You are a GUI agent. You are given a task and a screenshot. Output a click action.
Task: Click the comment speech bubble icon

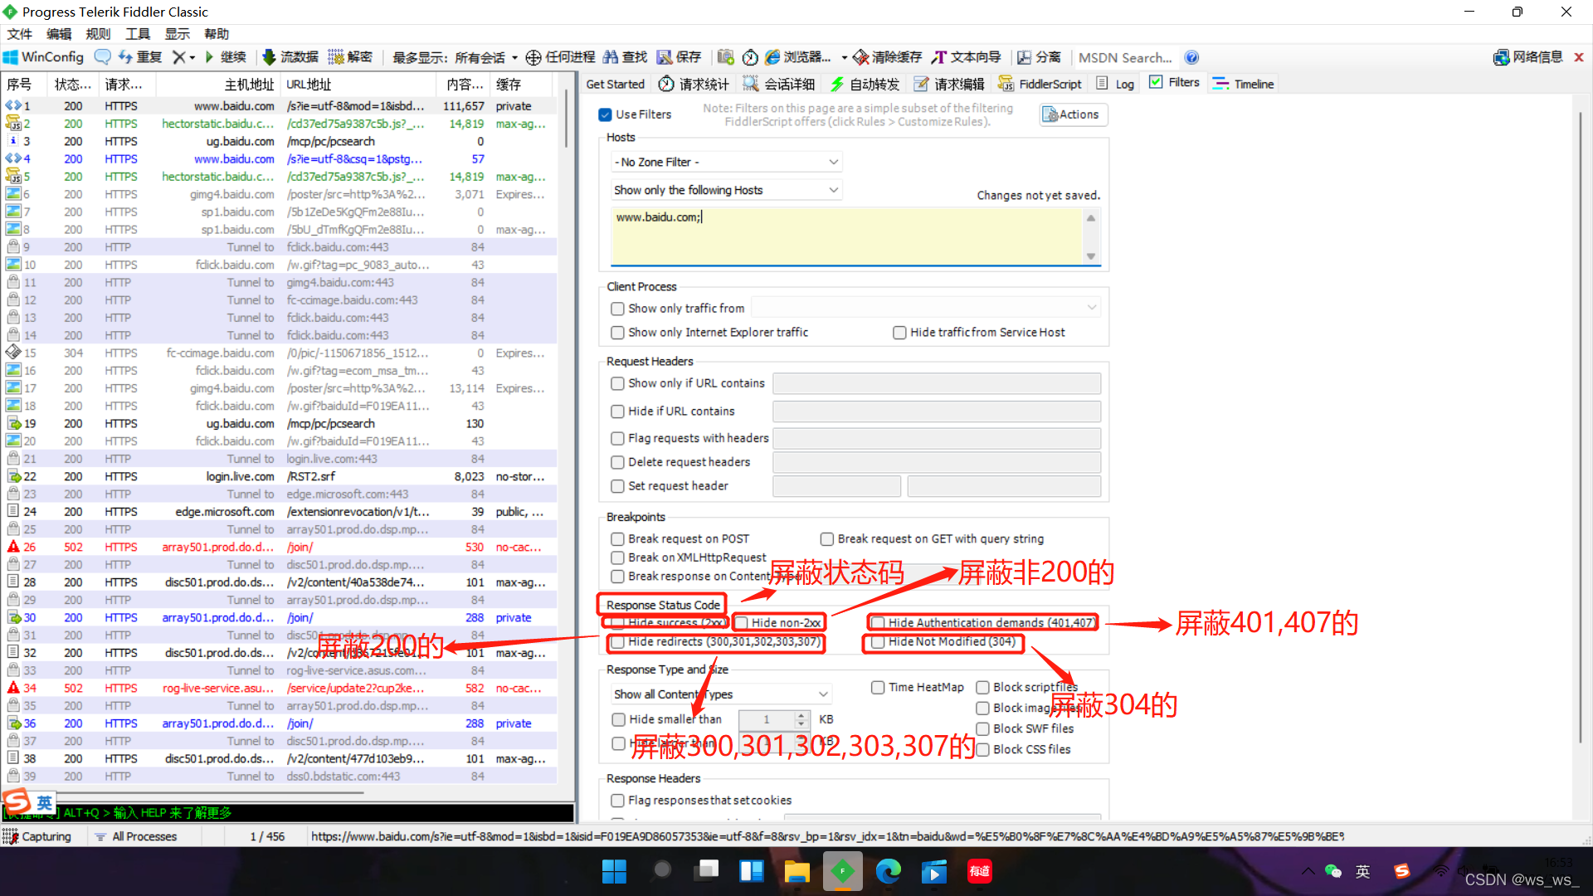[x=103, y=57]
